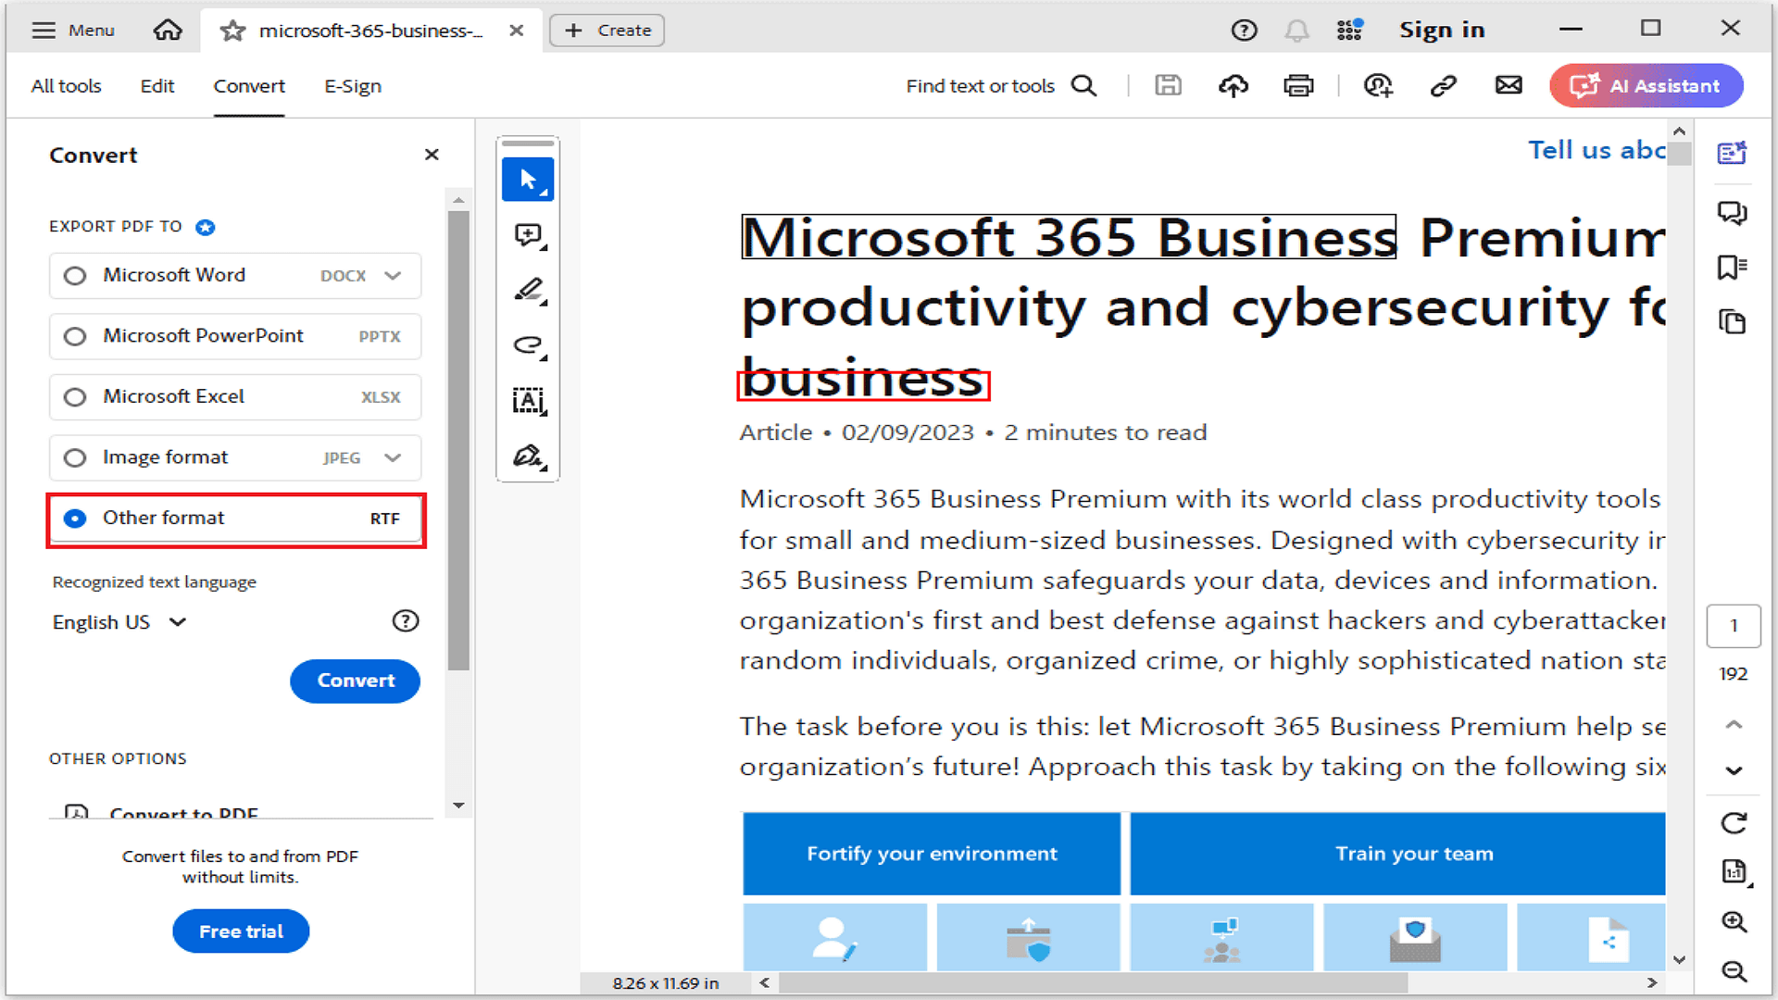Select the highlighter pen tool

[x=528, y=291]
